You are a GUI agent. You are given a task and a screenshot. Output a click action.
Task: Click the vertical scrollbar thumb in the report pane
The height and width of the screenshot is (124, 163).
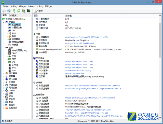tap(160, 40)
